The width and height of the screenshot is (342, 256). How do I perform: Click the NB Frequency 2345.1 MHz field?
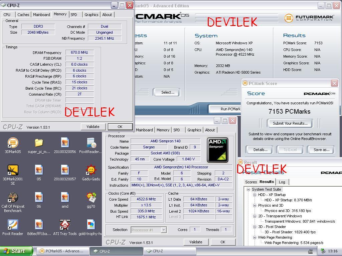pos(104,38)
